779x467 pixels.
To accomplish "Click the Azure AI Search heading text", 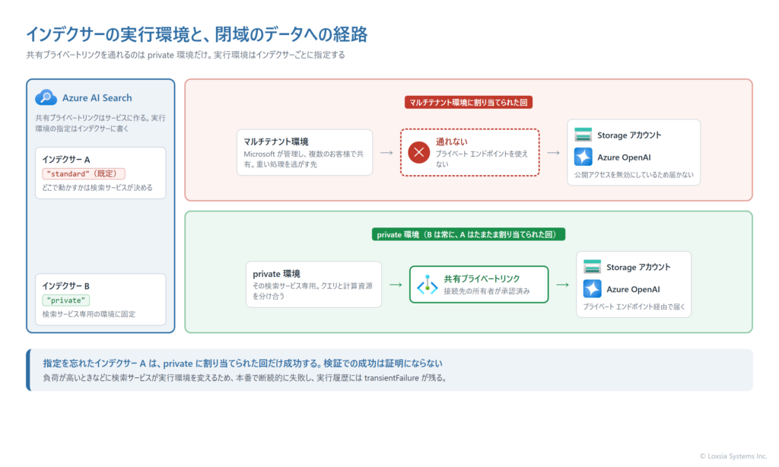I will pyautogui.click(x=97, y=98).
